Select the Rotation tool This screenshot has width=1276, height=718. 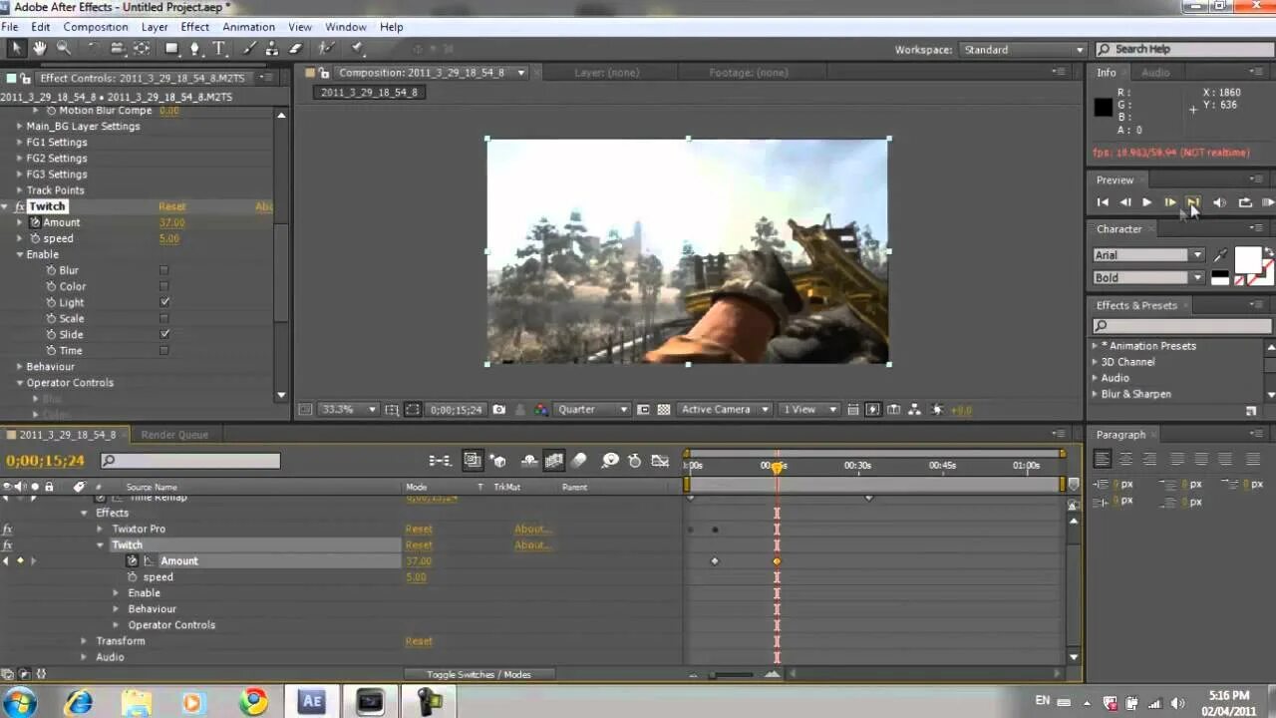[x=93, y=48]
